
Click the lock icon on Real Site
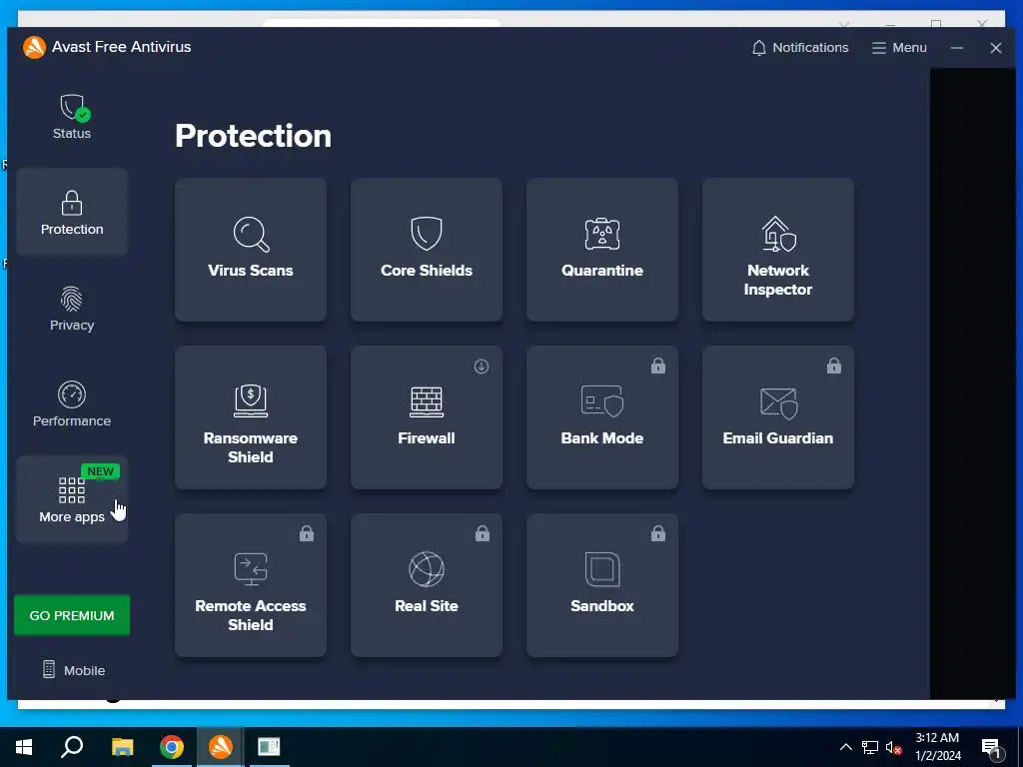pos(483,533)
